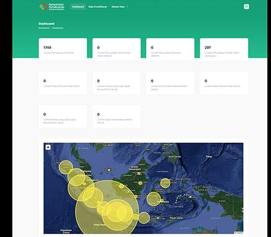
Task: Click the map attribution in corner
Action: pos(239,233)
